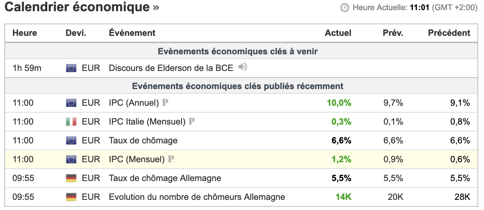This screenshot has width=484, height=210.
Task: Open the Calendrier économique title link
Action: tap(77, 7)
